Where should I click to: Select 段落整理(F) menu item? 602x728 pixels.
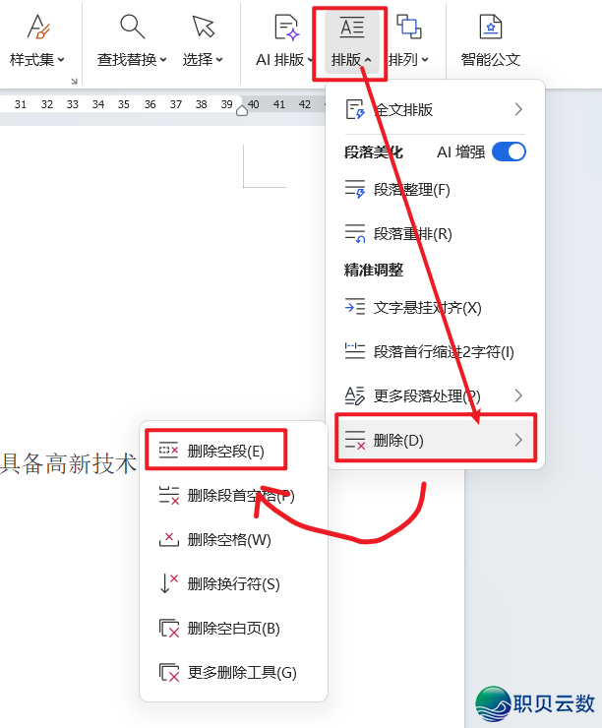click(x=435, y=190)
